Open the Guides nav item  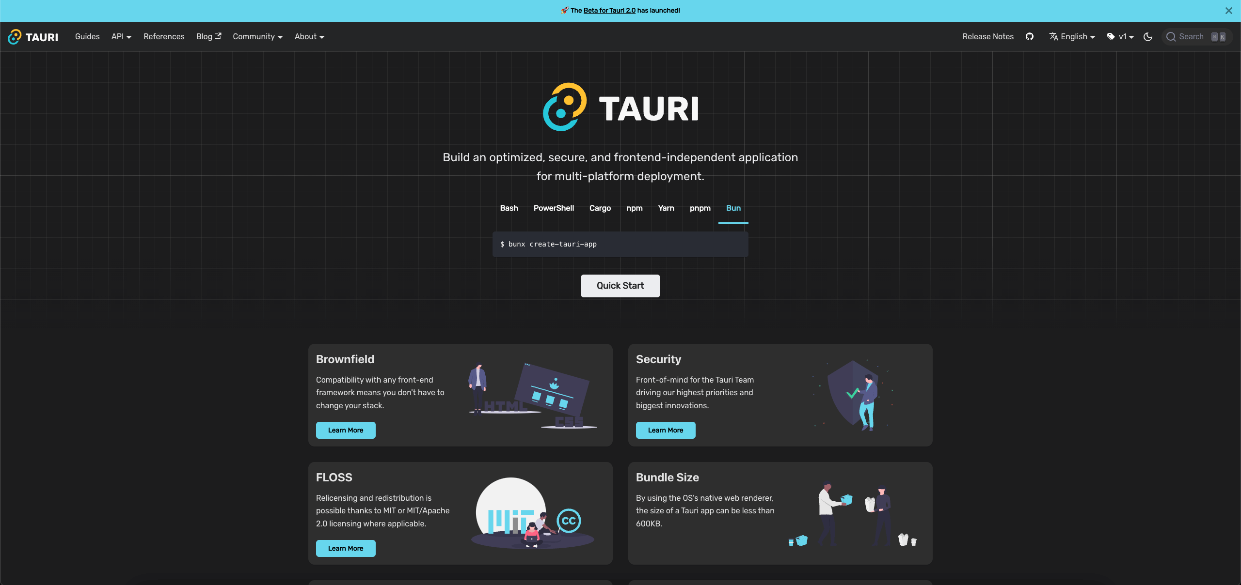87,37
